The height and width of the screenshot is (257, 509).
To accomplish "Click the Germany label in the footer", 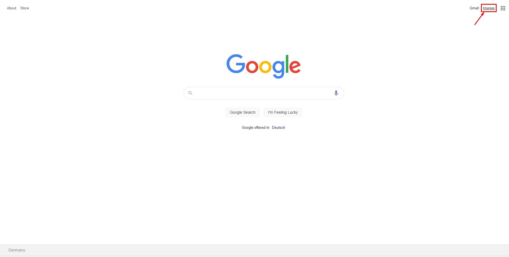I will coord(17,250).
